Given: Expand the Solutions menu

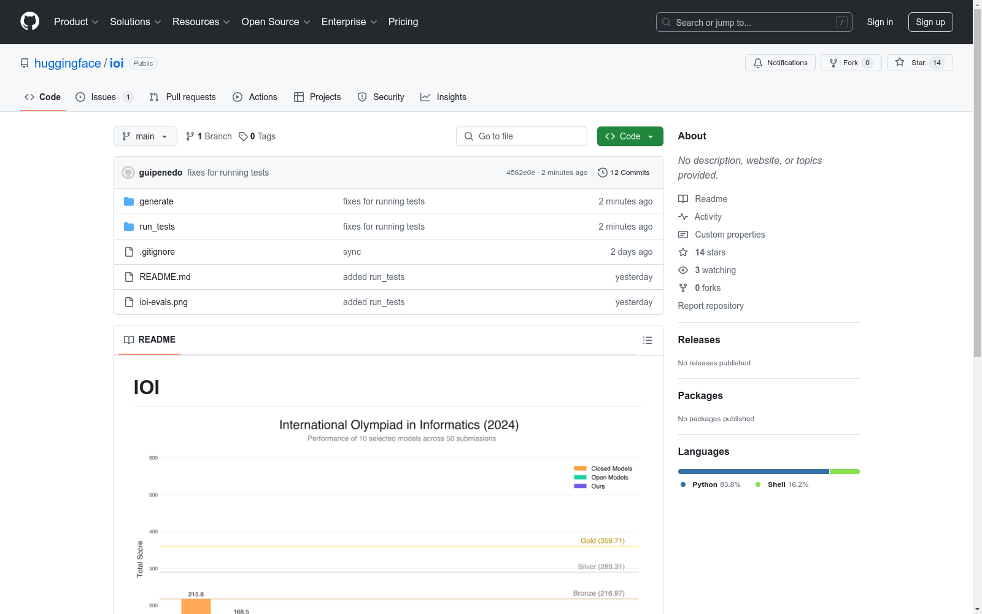Looking at the screenshot, I should tap(136, 22).
